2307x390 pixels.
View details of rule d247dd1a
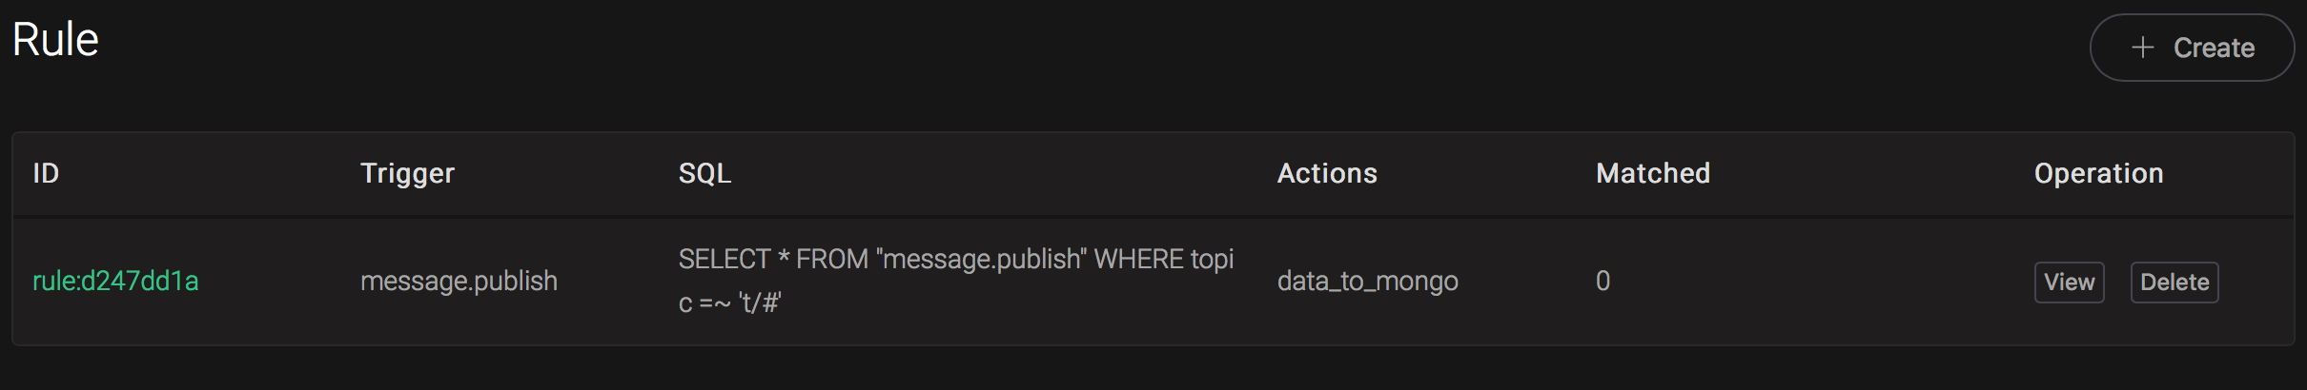coord(2069,283)
